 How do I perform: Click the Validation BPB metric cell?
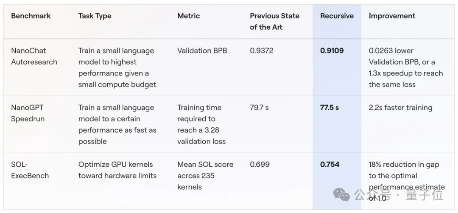coord(202,50)
